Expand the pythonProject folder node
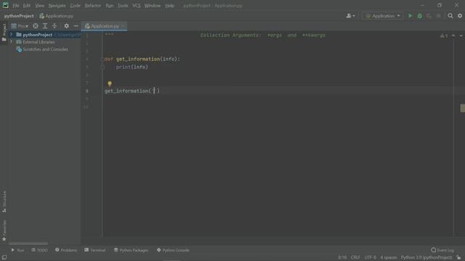 coord(12,35)
